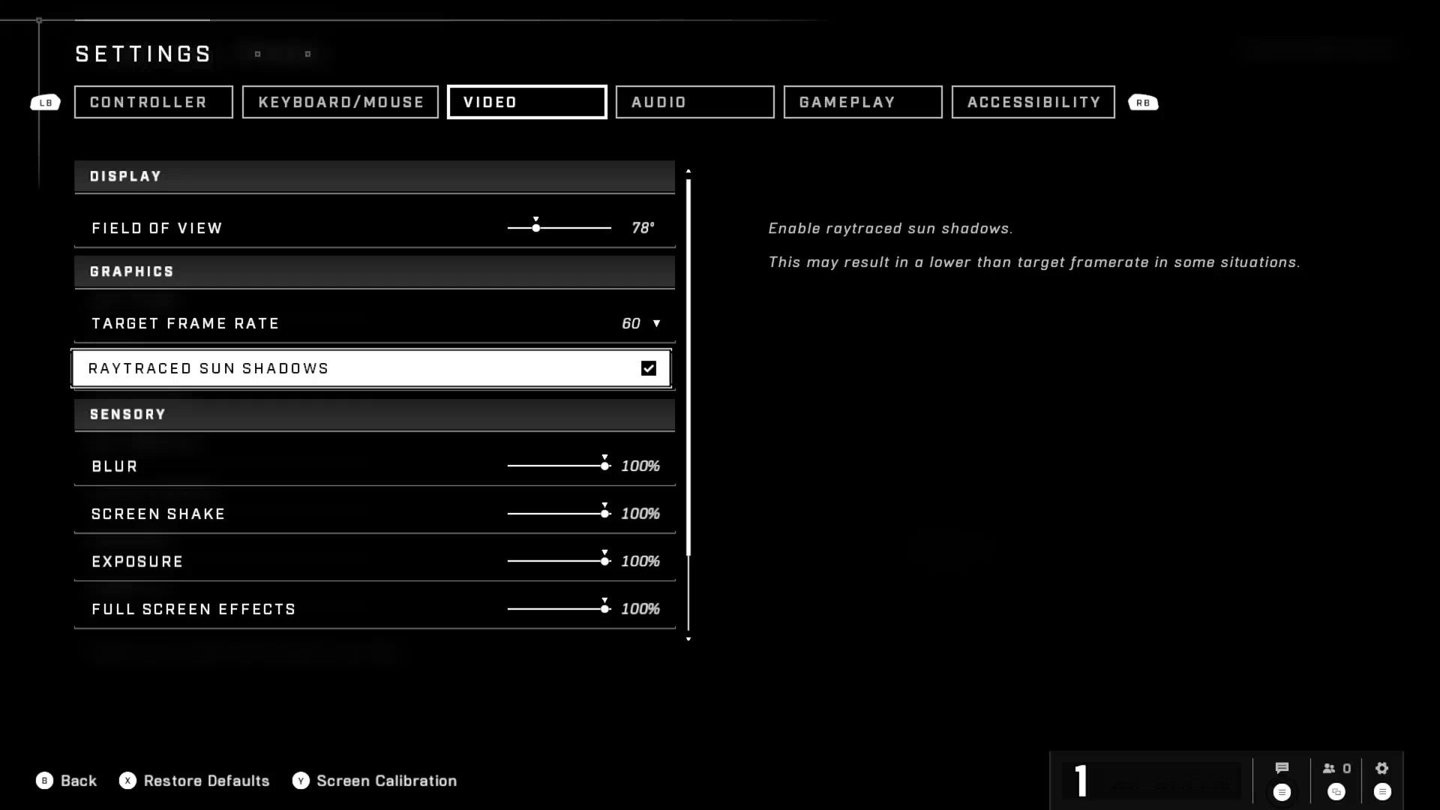Click the VIDEO settings tab
The height and width of the screenshot is (810, 1440).
click(527, 102)
